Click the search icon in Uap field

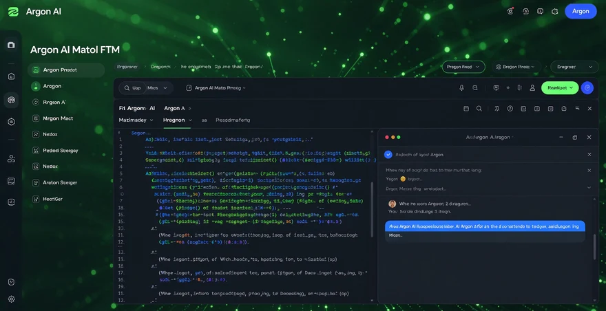tap(127, 87)
